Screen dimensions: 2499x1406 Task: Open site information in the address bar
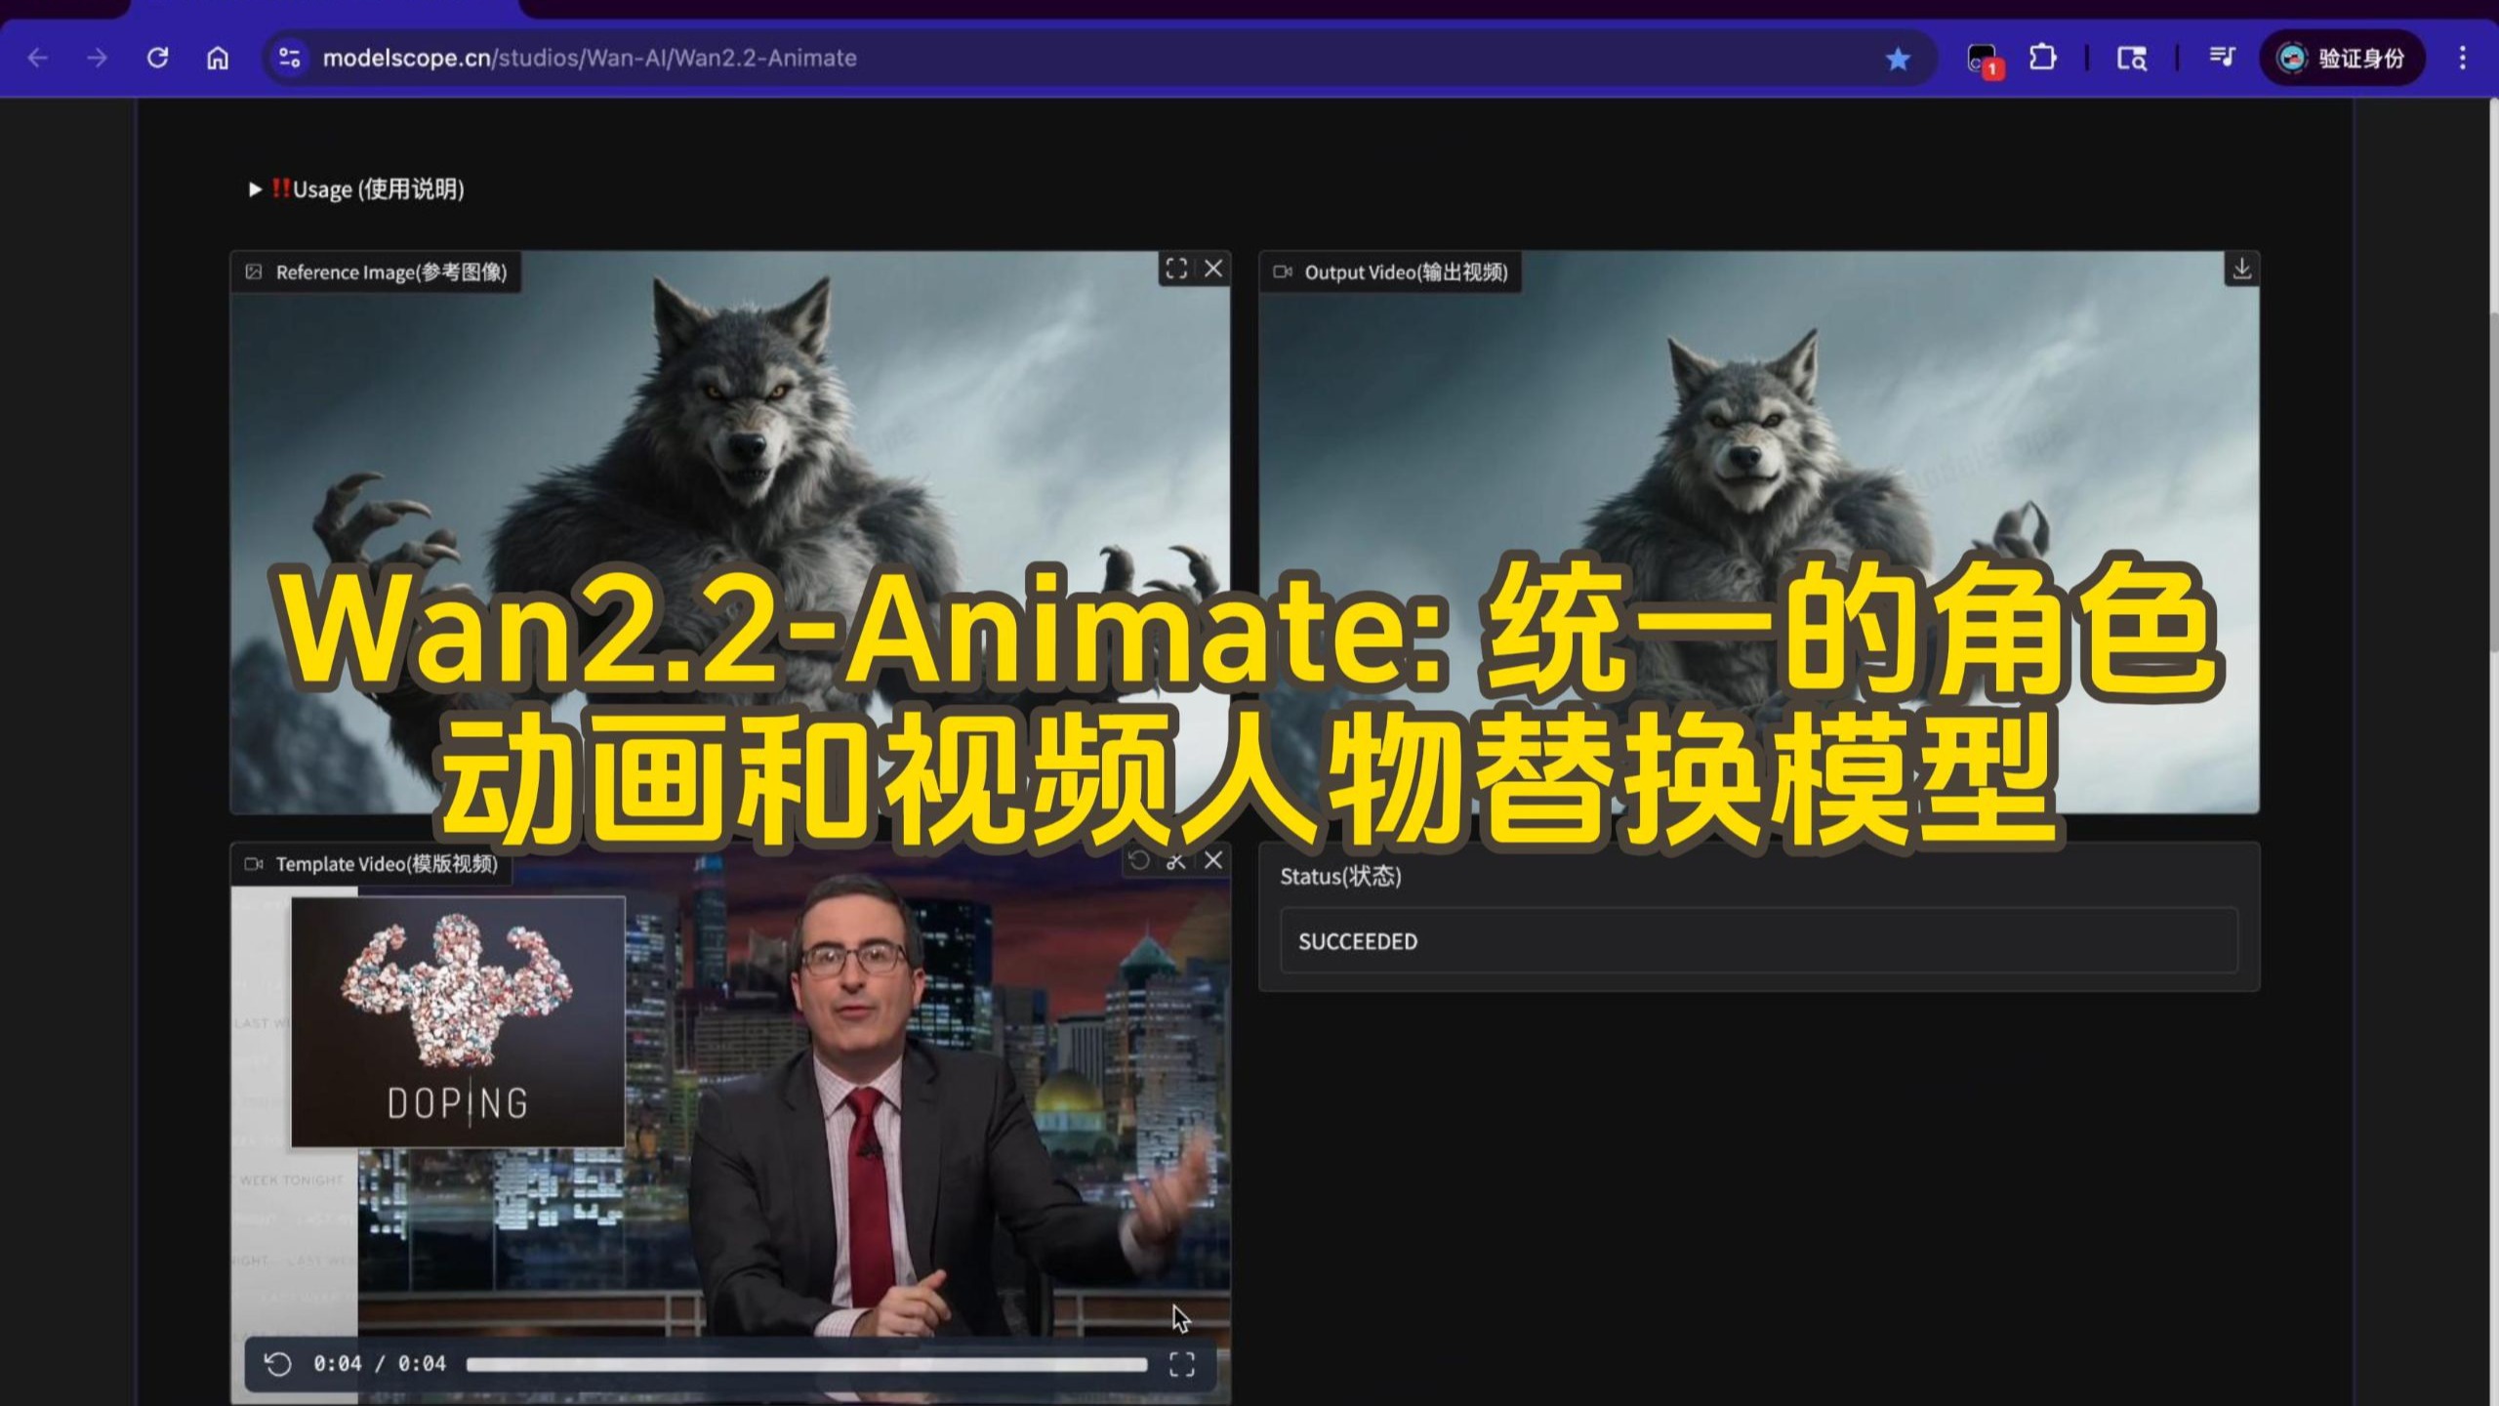pos(289,59)
